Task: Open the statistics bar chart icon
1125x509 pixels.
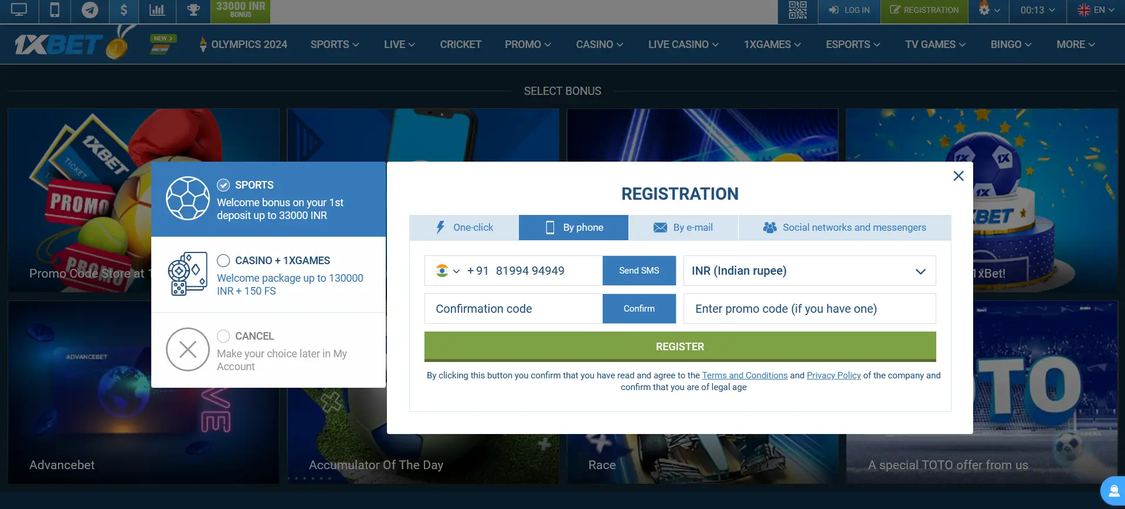Action: click(x=157, y=10)
